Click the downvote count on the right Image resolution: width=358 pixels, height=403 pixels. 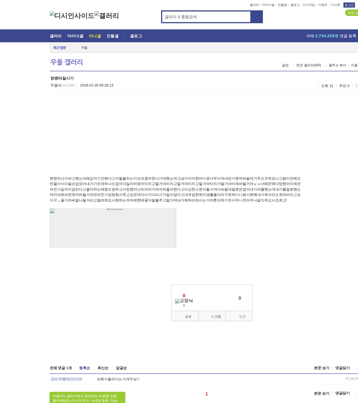point(240,298)
